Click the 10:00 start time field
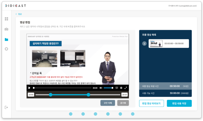Image resolution: width=203 pixels, height=121 pixels. coord(31,95)
